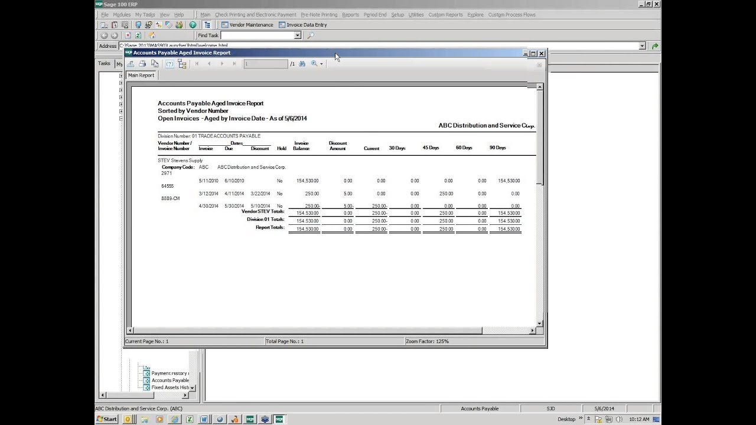756x425 pixels.
Task: Go to the last page arrow icon
Action: click(234, 64)
